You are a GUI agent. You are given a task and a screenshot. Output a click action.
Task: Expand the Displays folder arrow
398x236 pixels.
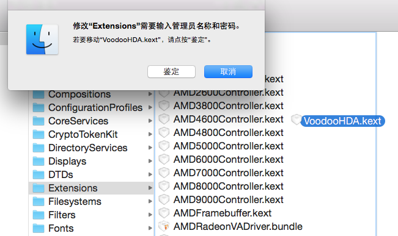[x=150, y=161]
